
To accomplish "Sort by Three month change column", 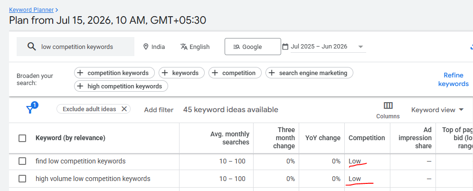I will tap(284, 138).
